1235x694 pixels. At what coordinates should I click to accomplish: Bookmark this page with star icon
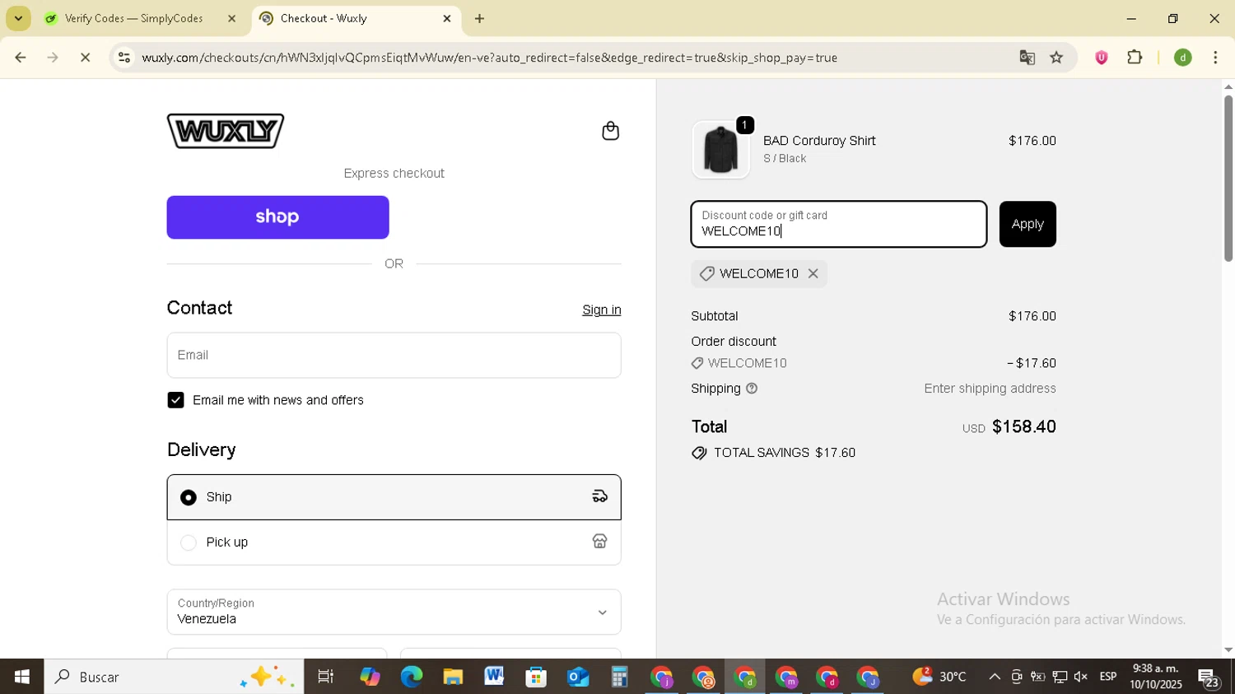click(1056, 58)
